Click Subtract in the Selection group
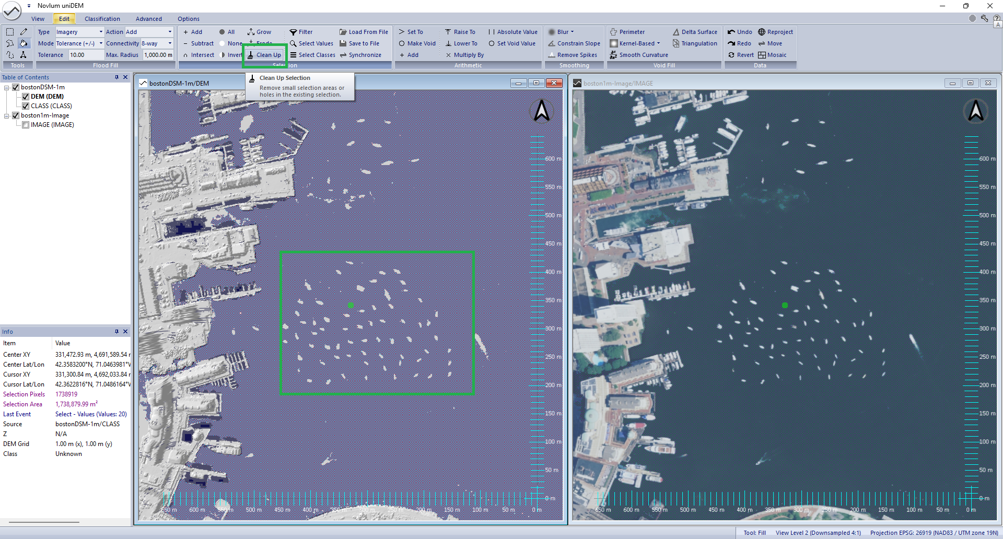The width and height of the screenshot is (1003, 539). [x=198, y=43]
